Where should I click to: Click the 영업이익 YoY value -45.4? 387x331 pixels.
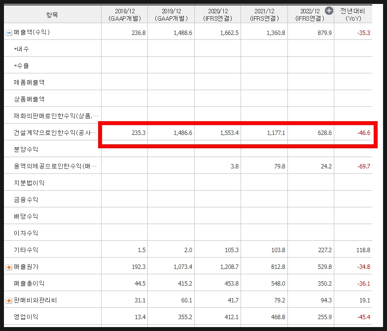point(363,317)
